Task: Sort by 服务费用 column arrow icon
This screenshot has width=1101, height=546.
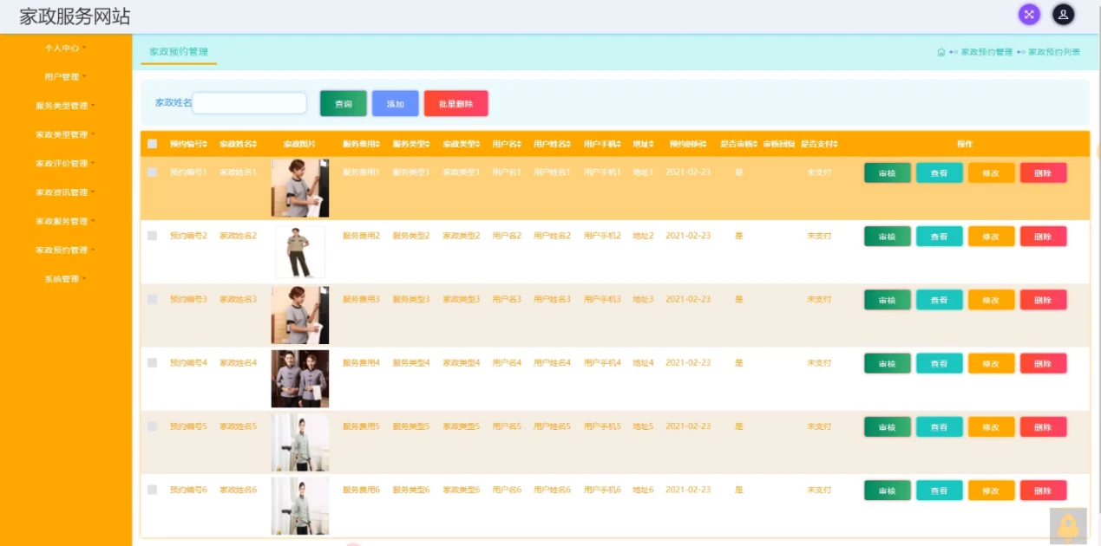Action: tap(378, 144)
